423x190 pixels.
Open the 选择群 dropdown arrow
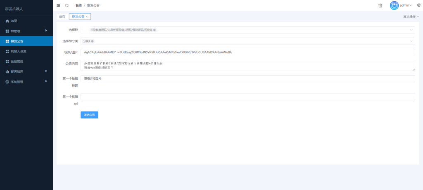411,30
